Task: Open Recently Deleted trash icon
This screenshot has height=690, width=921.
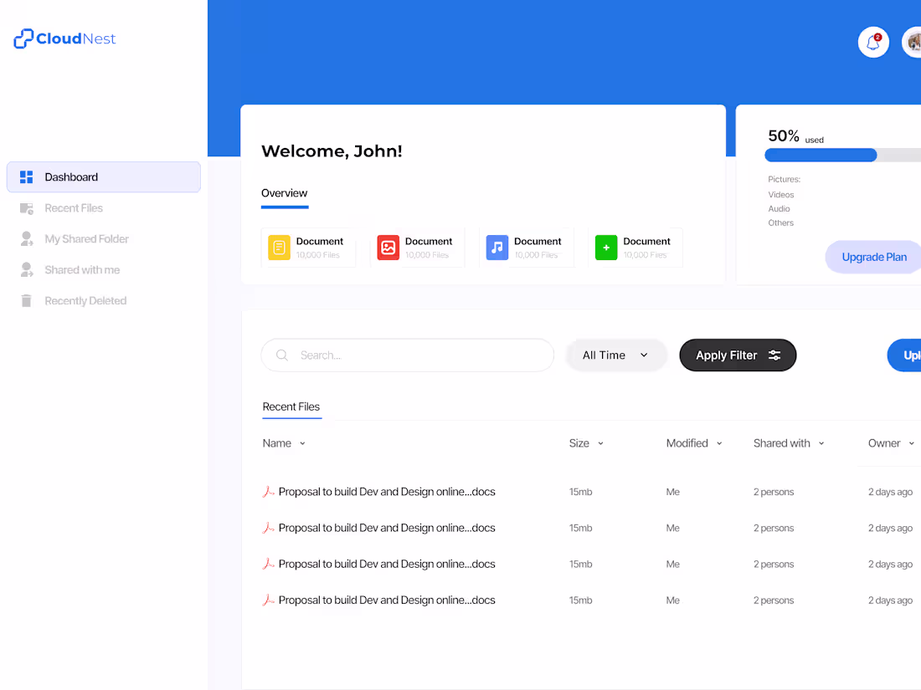Action: 28,300
